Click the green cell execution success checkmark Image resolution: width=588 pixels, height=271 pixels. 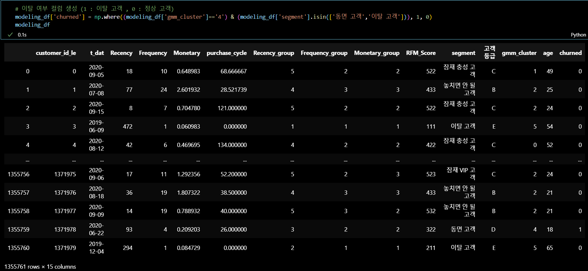click(x=10, y=35)
